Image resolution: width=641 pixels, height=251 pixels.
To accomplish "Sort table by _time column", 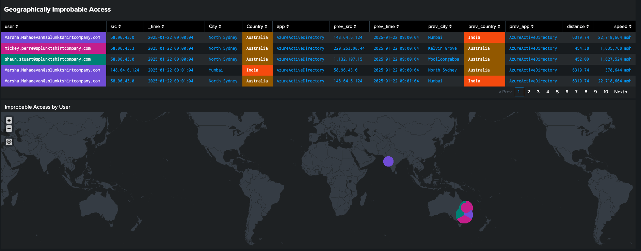I will point(156,27).
